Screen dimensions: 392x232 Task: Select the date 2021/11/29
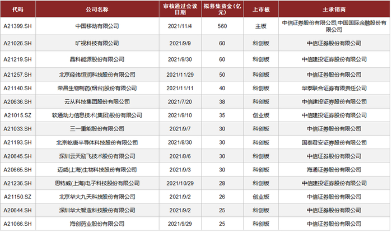coord(180,75)
